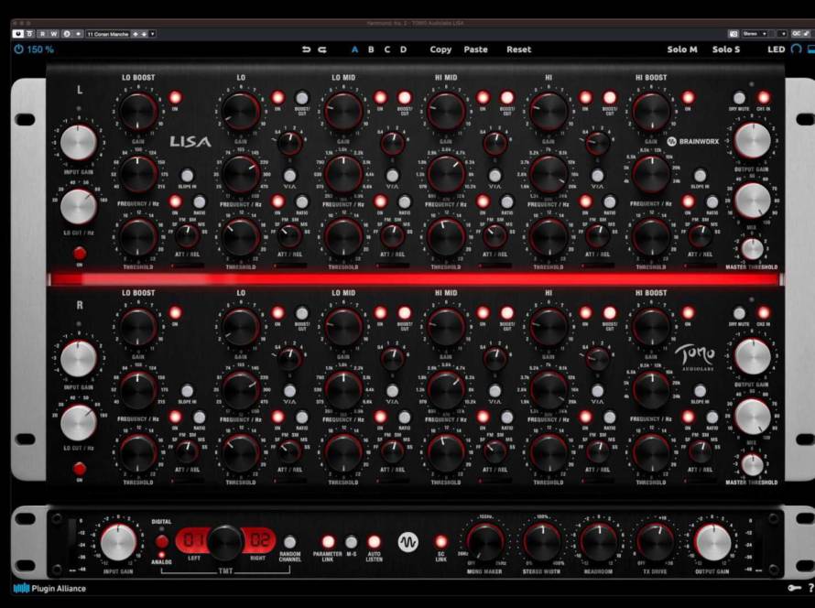Toggle L channel HI MID BOOST/CUT button
This screenshot has width=815, height=608.
coord(506,97)
